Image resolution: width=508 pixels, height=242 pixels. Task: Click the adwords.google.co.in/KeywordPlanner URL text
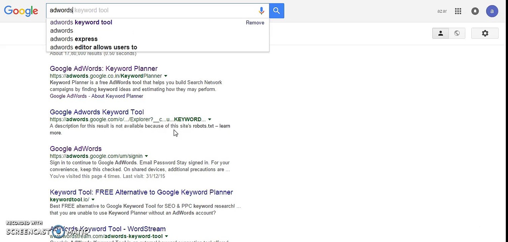[106, 76]
